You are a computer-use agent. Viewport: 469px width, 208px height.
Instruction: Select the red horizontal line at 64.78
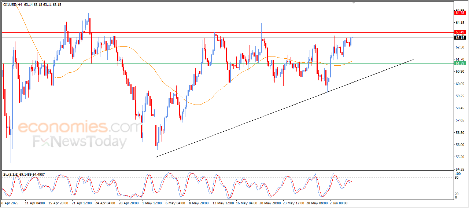tap(227, 13)
